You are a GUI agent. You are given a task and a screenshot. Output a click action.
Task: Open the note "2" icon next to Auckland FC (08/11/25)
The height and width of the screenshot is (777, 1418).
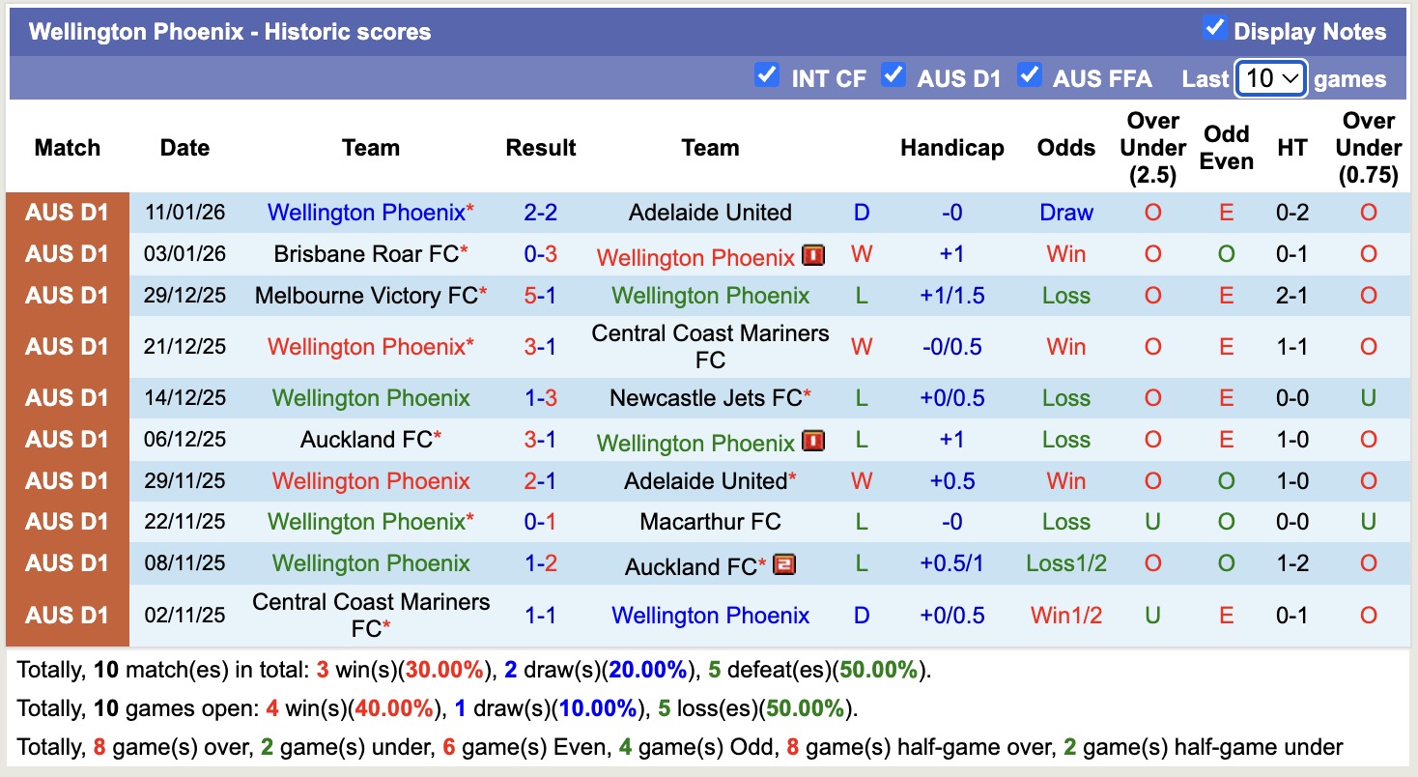[x=783, y=563]
